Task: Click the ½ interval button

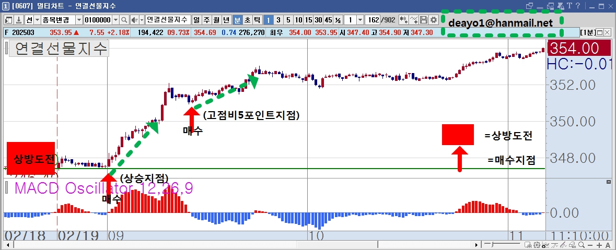Action: pyautogui.click(x=338, y=20)
